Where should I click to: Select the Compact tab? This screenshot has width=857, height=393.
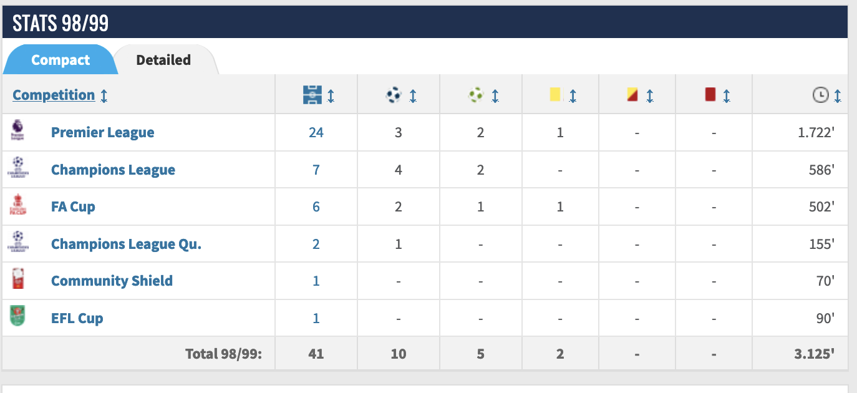[x=61, y=60]
